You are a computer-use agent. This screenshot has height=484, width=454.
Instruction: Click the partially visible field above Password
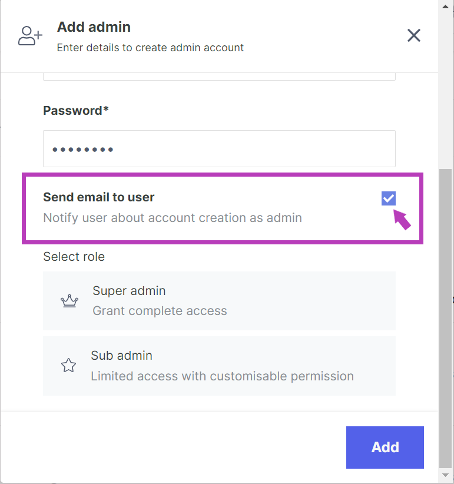[x=219, y=76]
